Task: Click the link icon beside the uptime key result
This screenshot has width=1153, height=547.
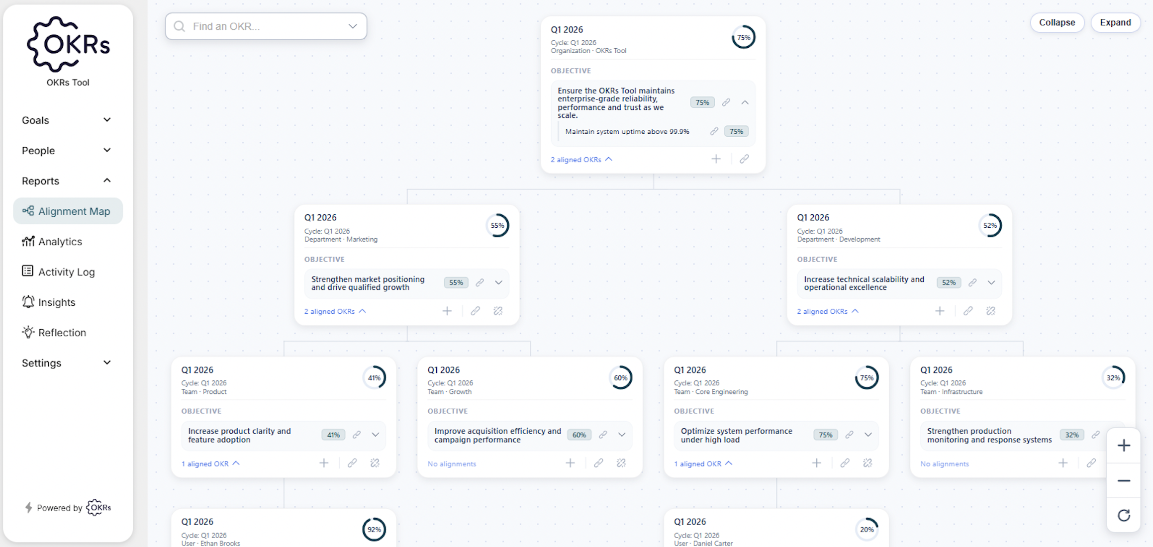Action: 714,131
